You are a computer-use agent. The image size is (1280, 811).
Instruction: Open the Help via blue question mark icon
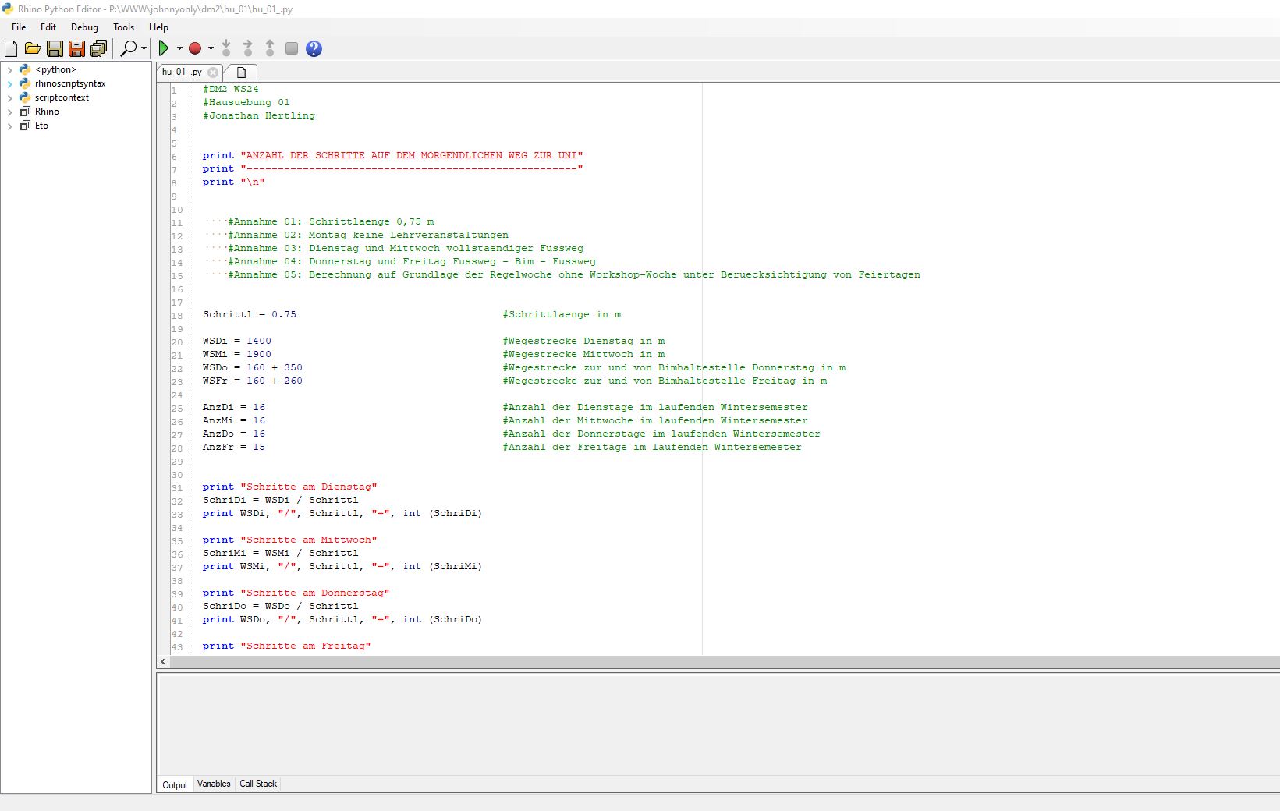[313, 48]
